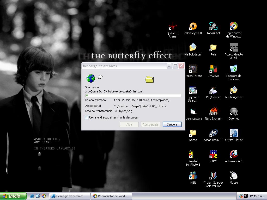Enable Cerrar el diálogo al terminar la descarga
Image resolution: width=267 pixels, height=200 pixels.
tap(87, 117)
